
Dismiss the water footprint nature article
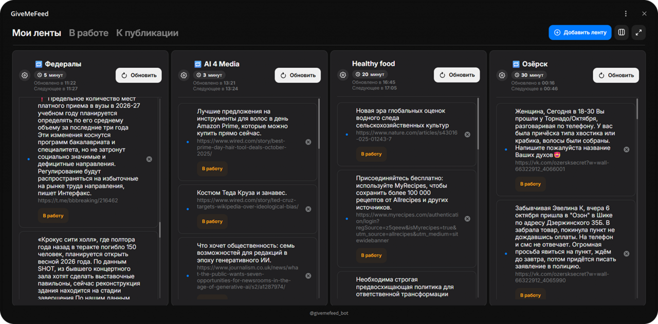point(467,135)
